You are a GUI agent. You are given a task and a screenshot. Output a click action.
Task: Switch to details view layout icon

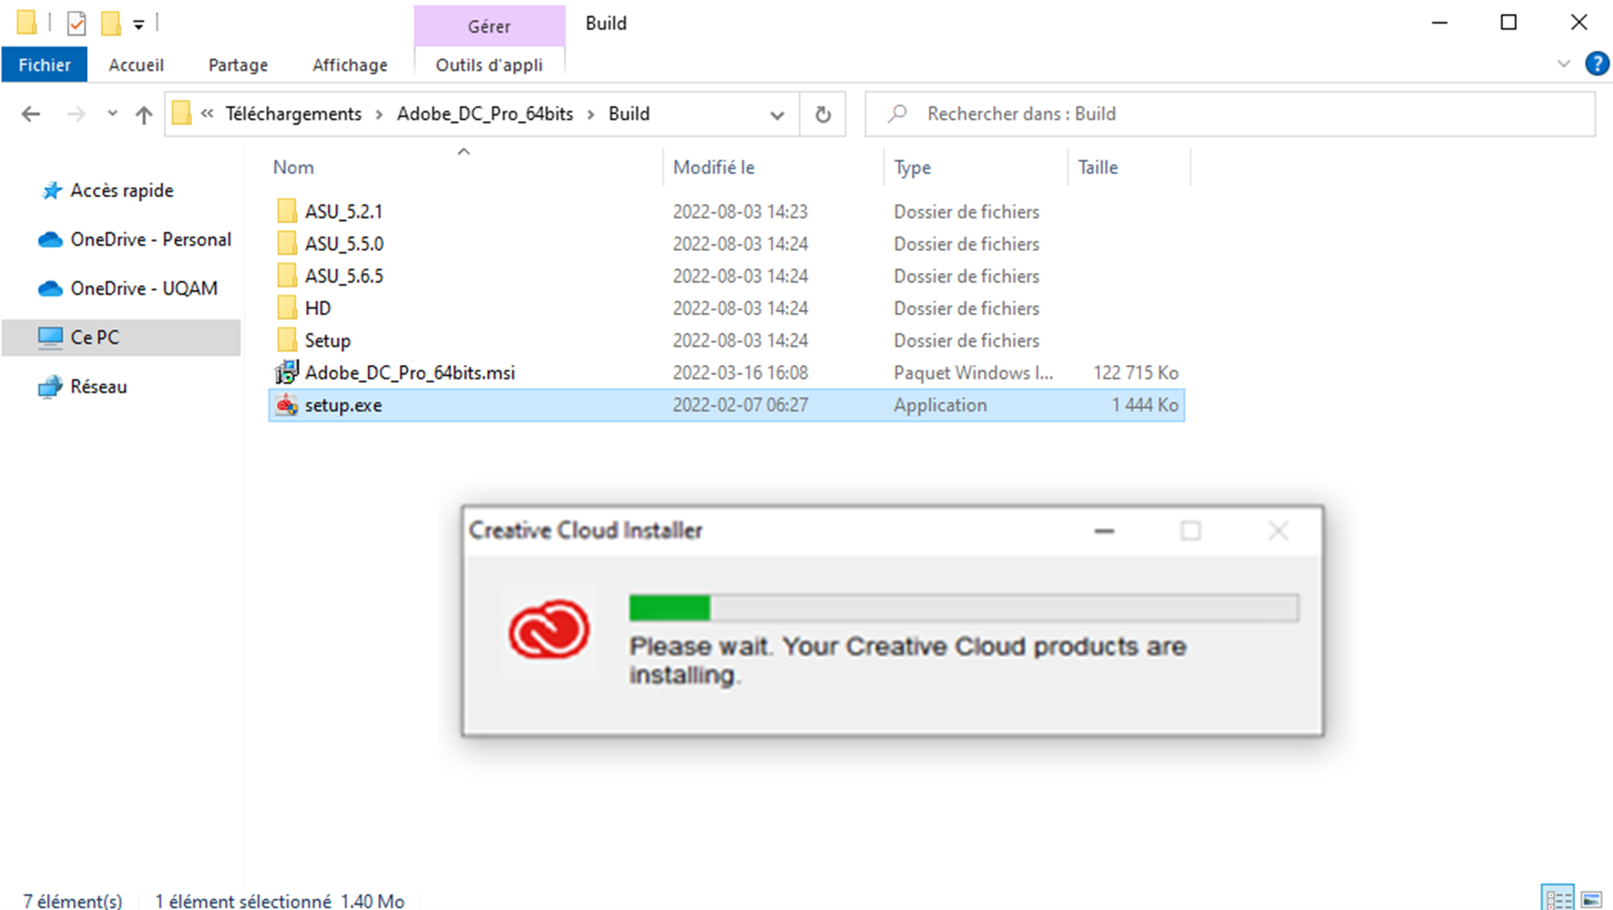(1558, 899)
